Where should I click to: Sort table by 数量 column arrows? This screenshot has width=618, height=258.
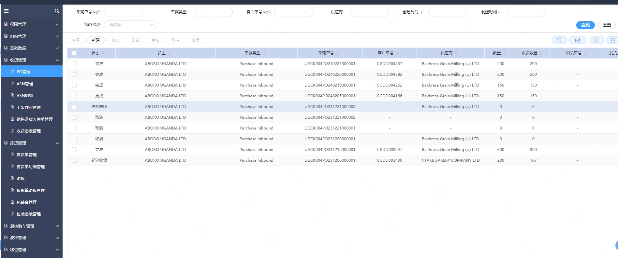[x=505, y=53]
